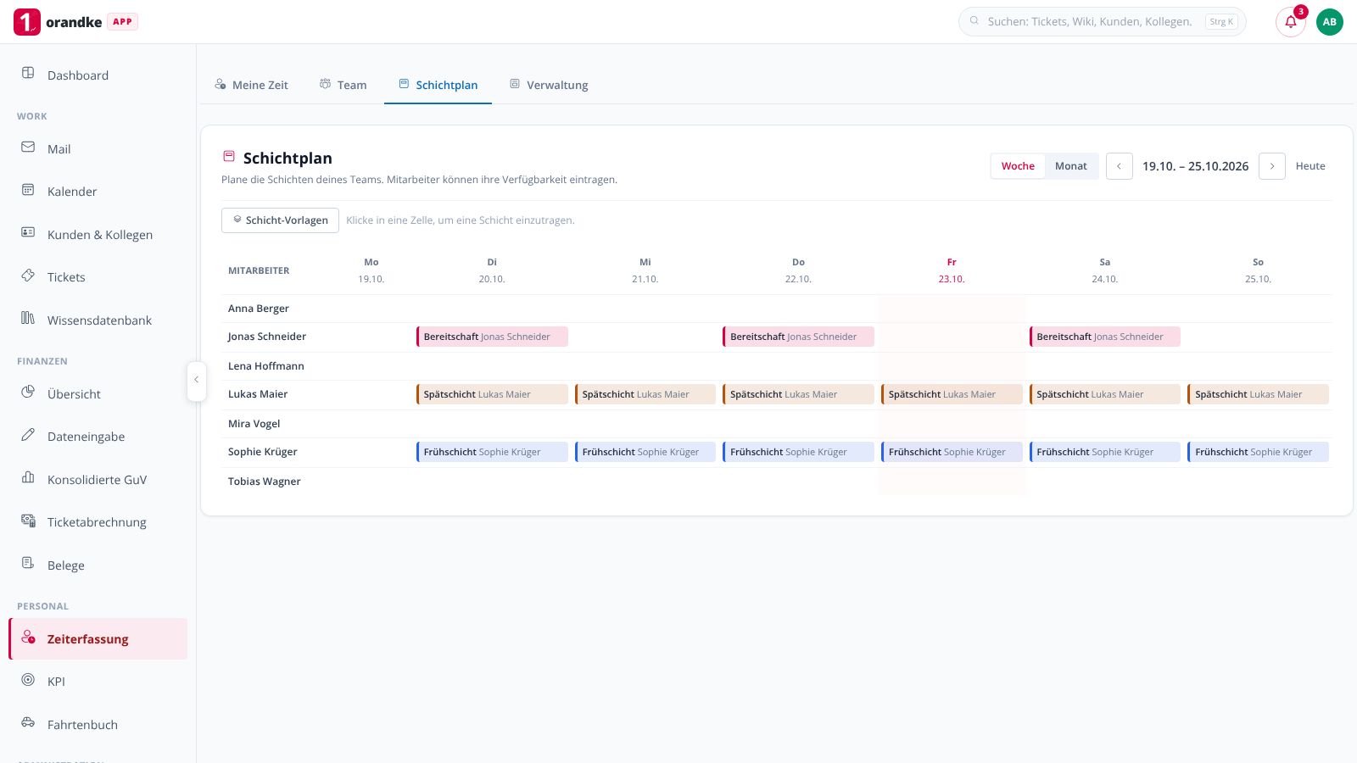Open Sophie Krüger's Frühschicht on Sunday 25.10.
This screenshot has width=1357, height=763.
(1259, 452)
